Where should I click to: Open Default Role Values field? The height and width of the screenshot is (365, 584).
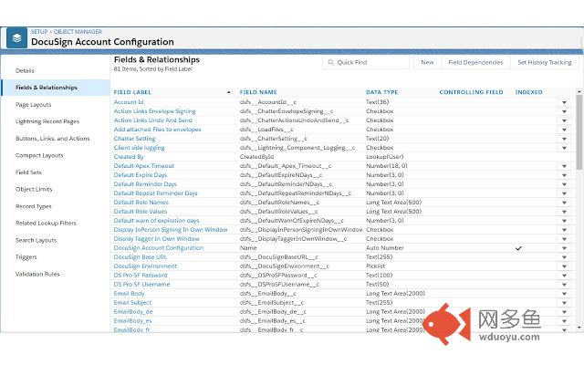pyautogui.click(x=141, y=212)
